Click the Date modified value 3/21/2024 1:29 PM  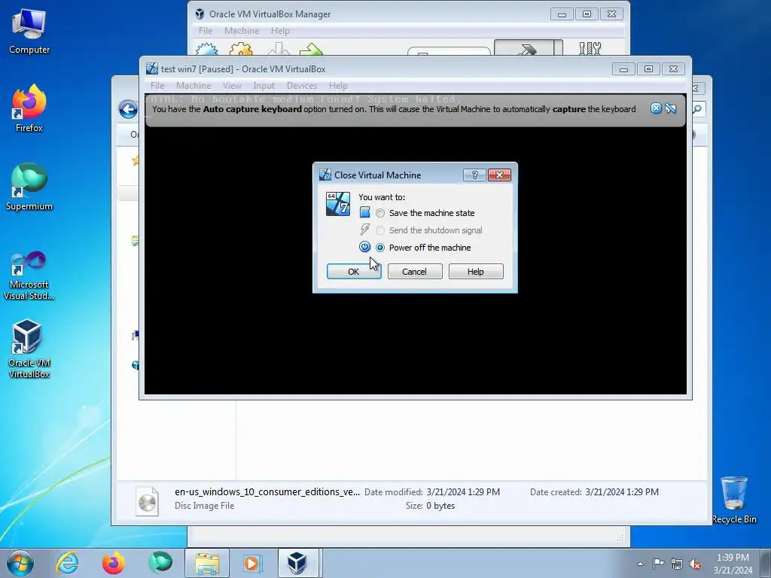463,492
